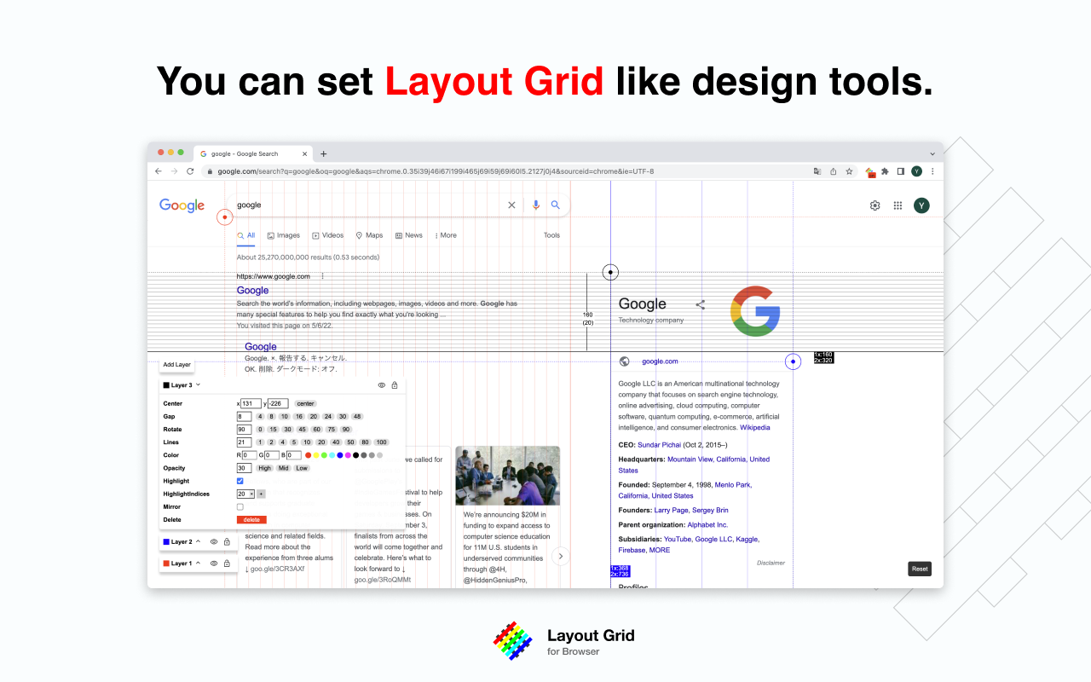
Task: Switch to Videos search tab
Action: pyautogui.click(x=328, y=235)
